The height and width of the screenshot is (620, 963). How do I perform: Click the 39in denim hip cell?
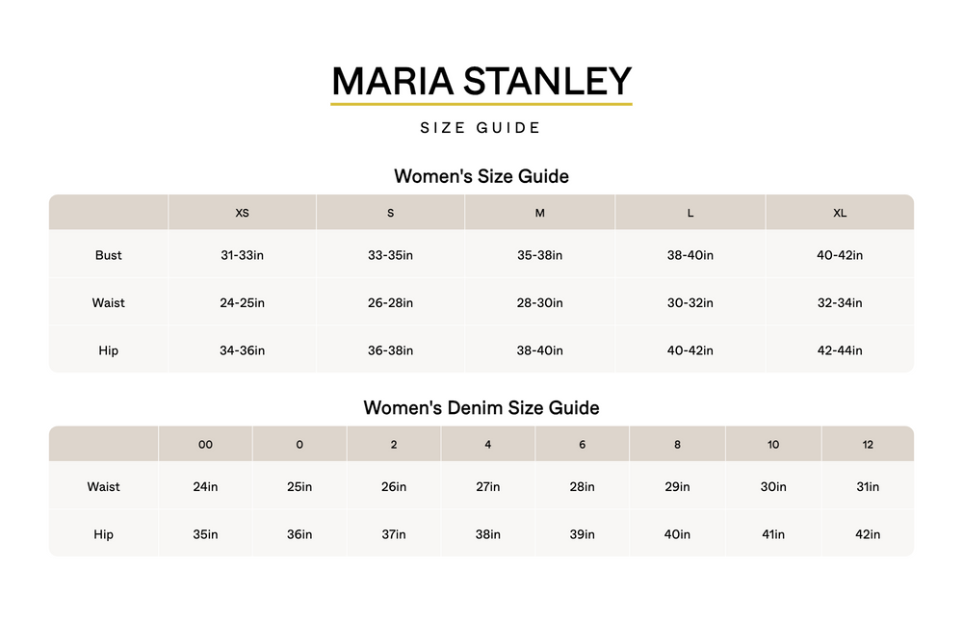582,534
